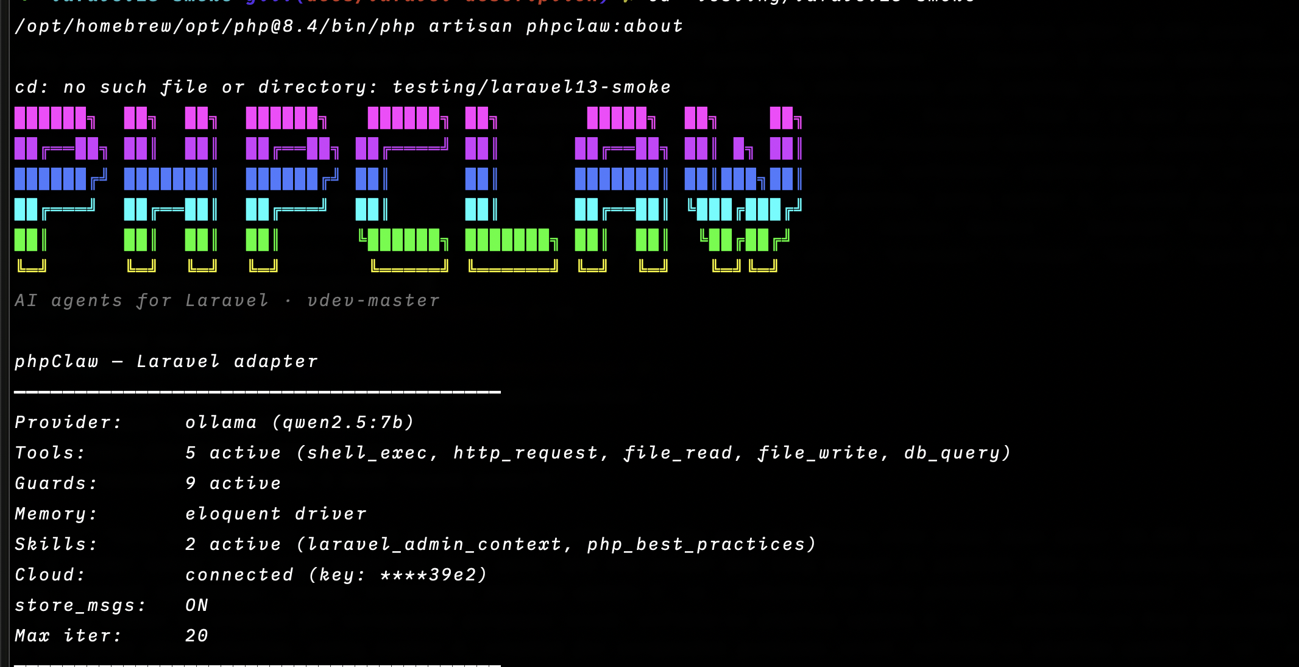Click the 'php artisan phpclaw:about' command line
The height and width of the screenshot is (667, 1299).
349,27
